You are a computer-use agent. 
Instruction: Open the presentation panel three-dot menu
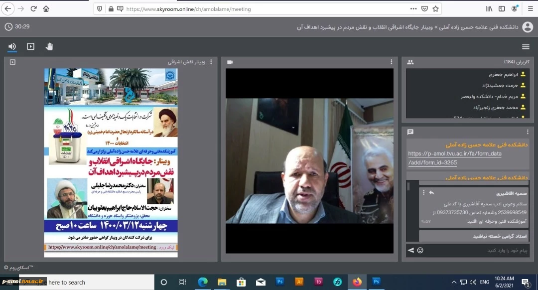click(211, 62)
